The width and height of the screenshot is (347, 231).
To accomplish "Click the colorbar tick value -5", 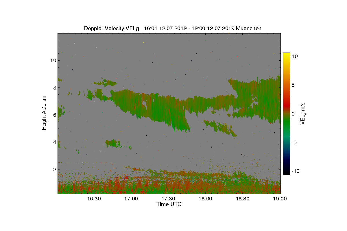I will coord(294,142).
